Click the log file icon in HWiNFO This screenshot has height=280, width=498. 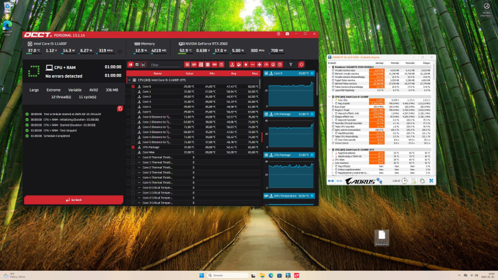(413, 181)
